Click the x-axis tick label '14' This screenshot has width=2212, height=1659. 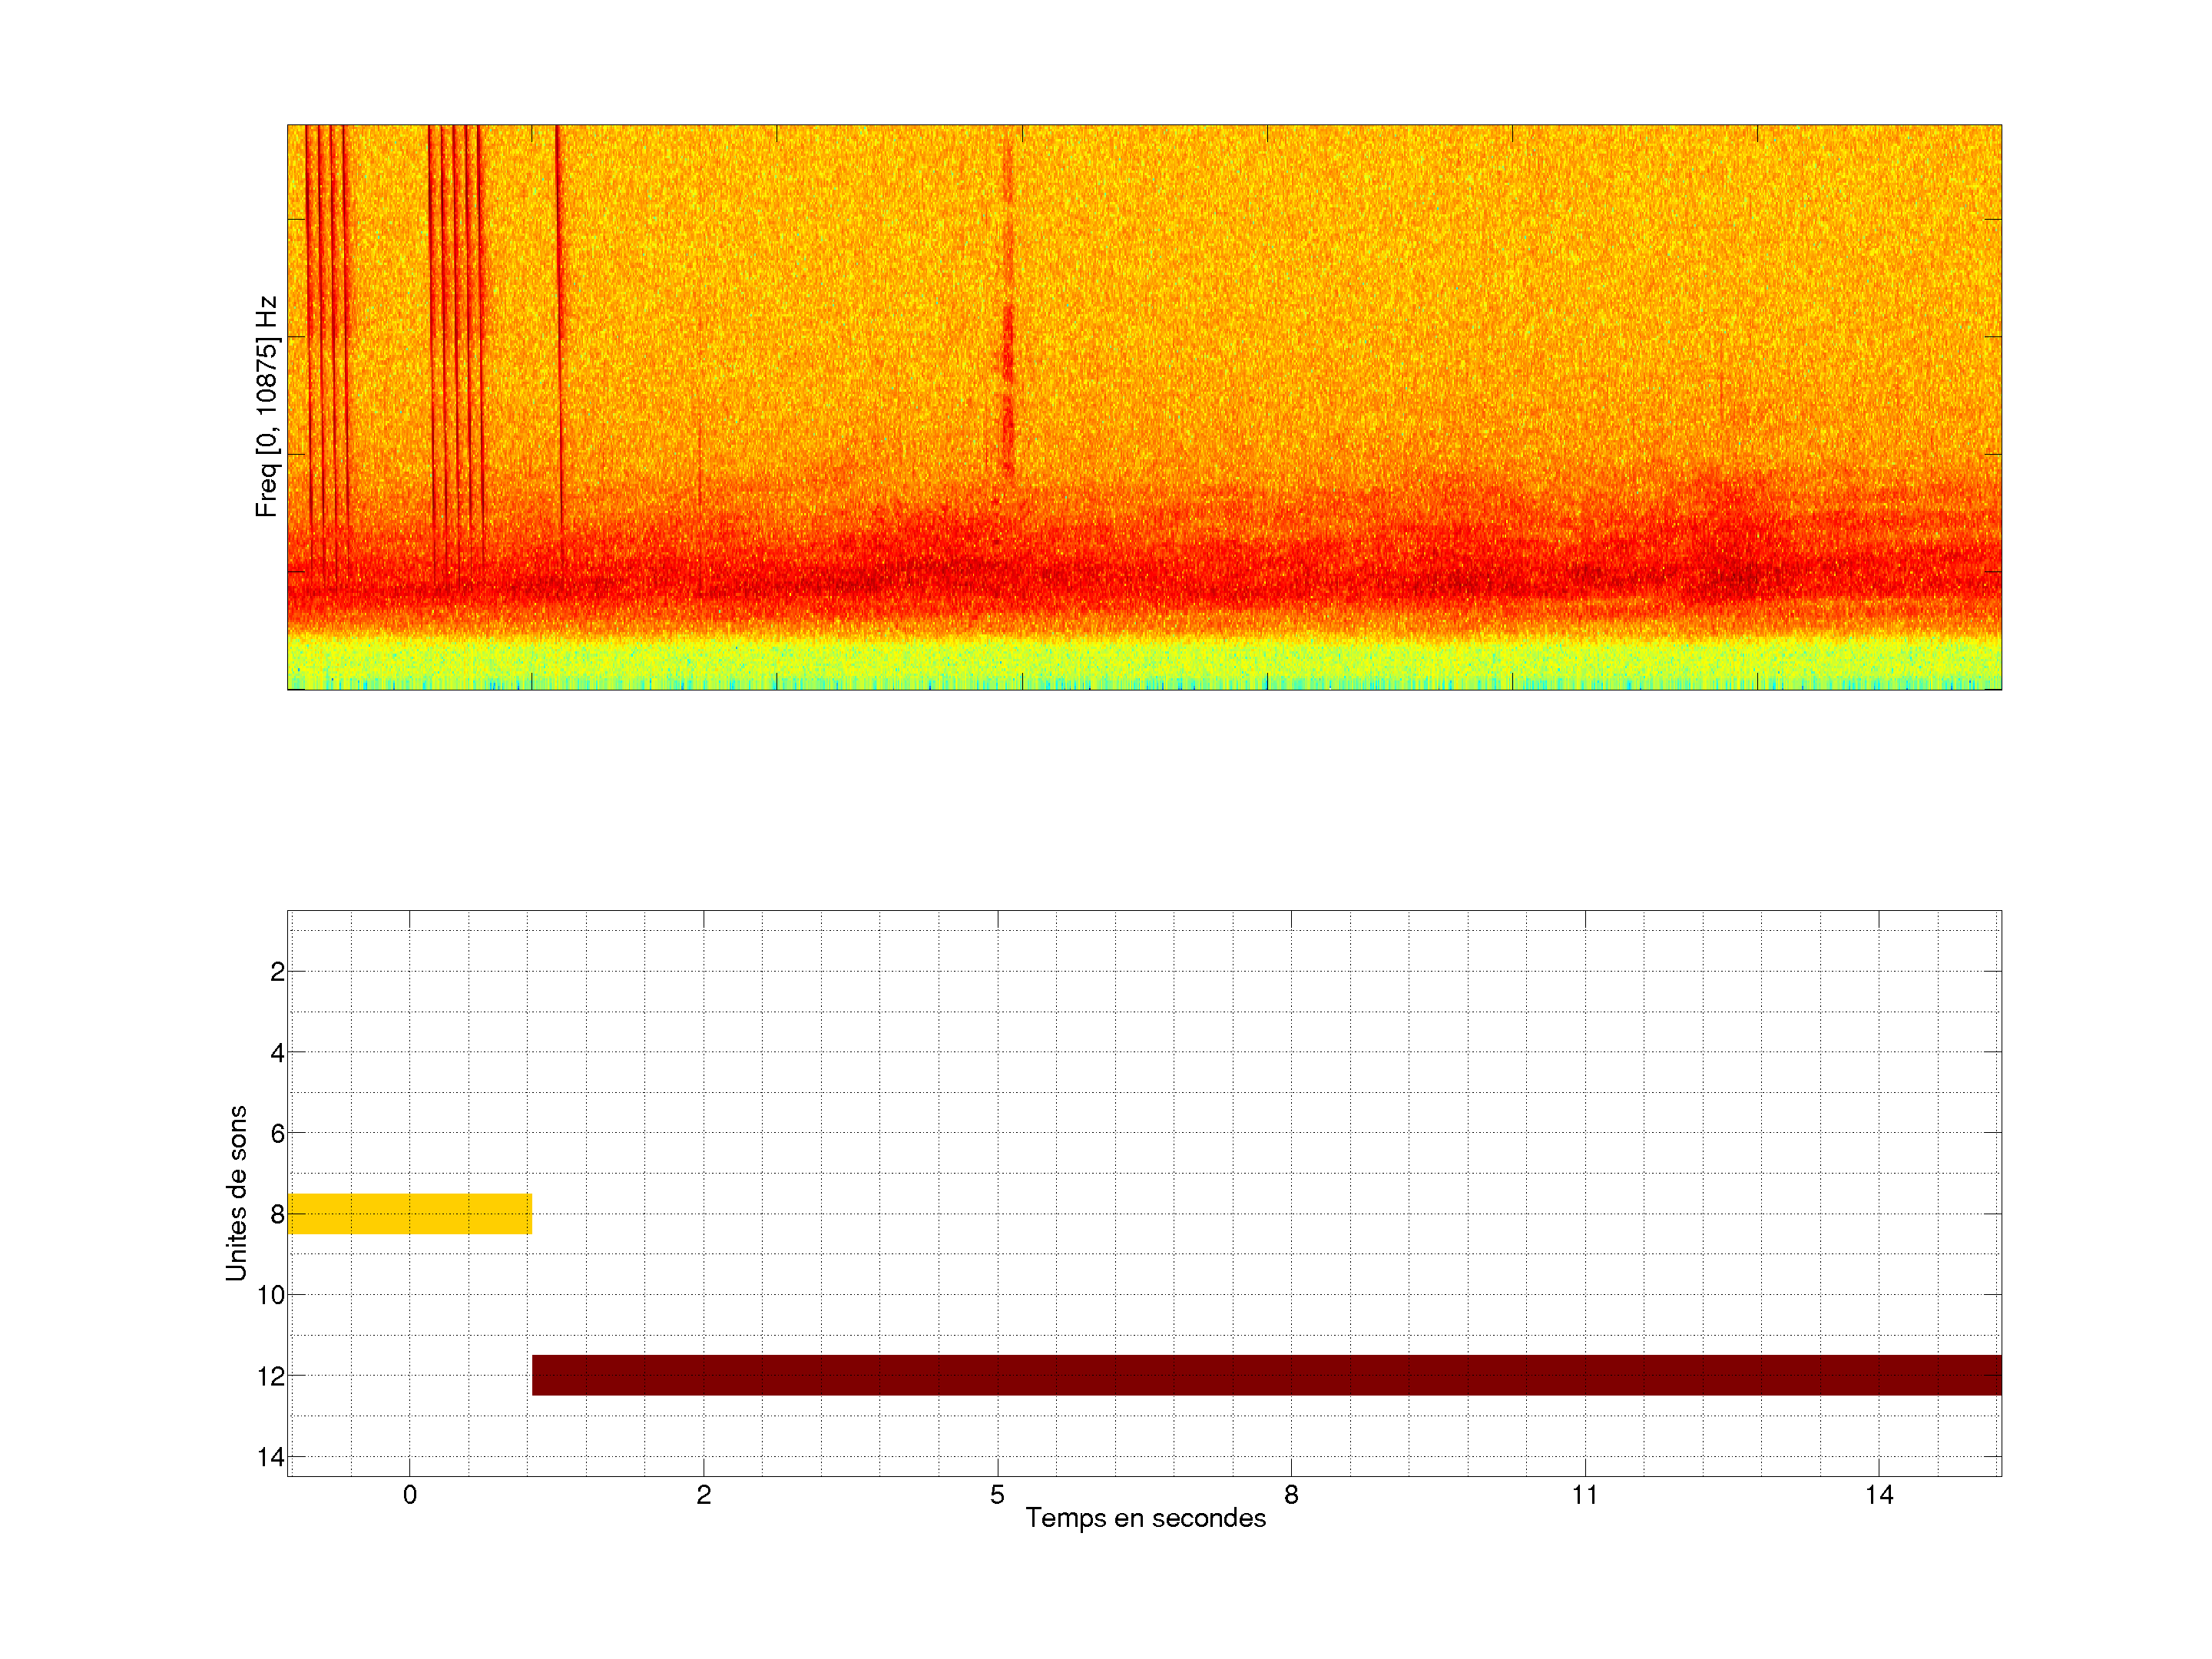[x=1879, y=1495]
